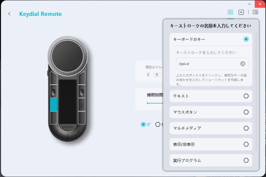Select the bottom-left key on the remote image
Viewport: 266px width, 177px height.
tap(54, 118)
